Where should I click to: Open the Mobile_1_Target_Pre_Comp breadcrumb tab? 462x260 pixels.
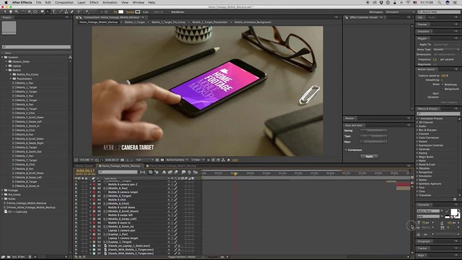168,22
